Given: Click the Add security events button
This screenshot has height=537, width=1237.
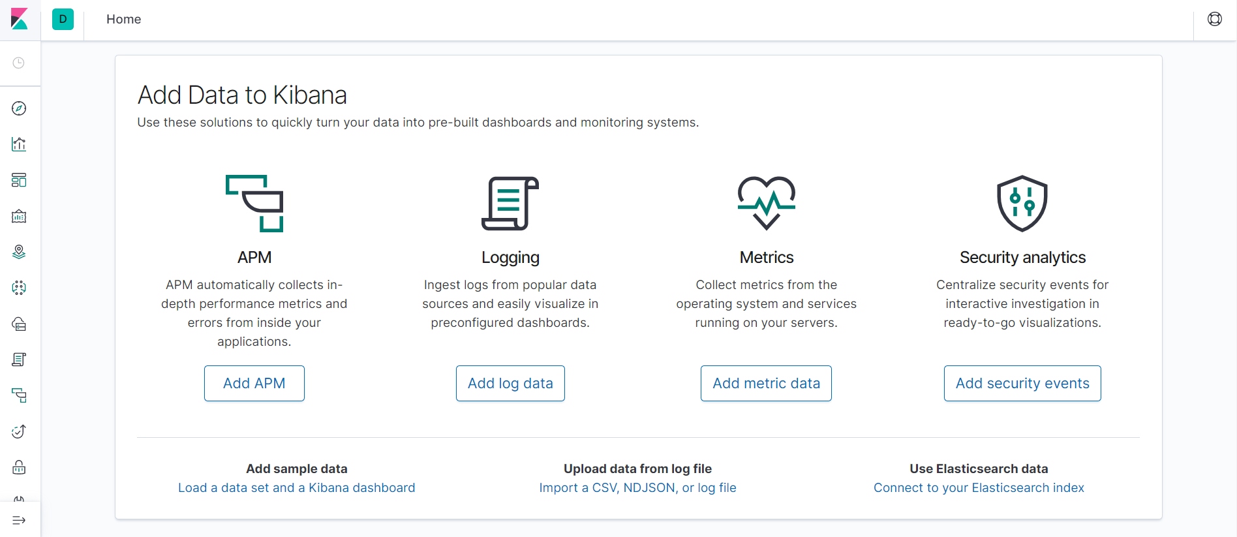Looking at the screenshot, I should tap(1022, 383).
